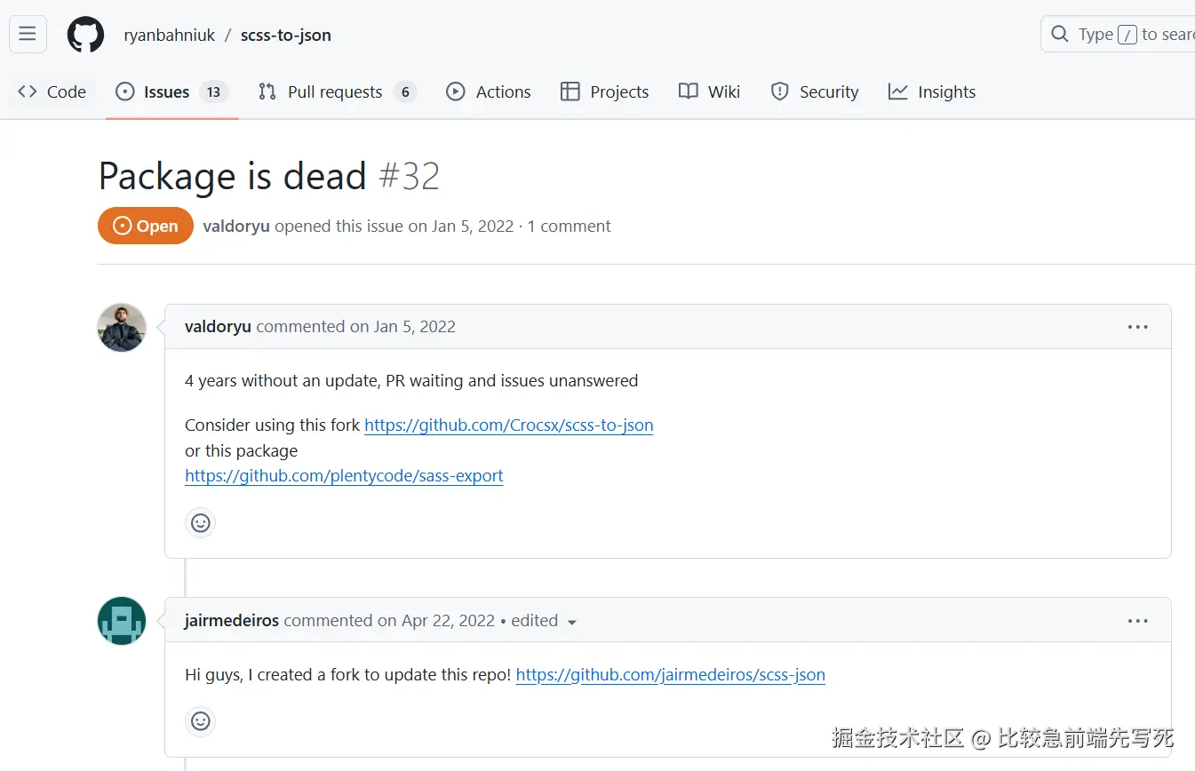Open the hamburger navigation menu
This screenshot has height=771, width=1195.
[28, 35]
